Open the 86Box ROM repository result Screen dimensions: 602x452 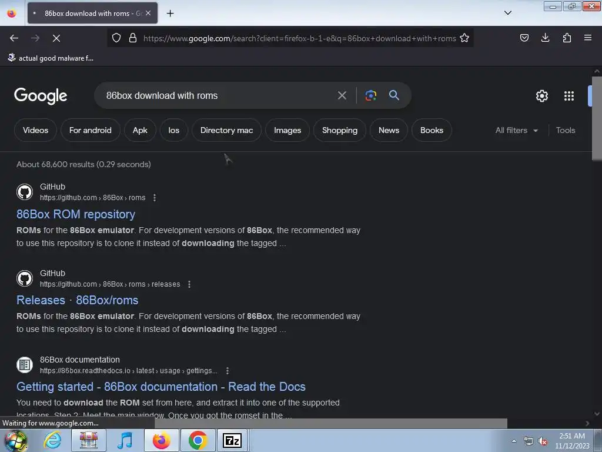[76, 214]
